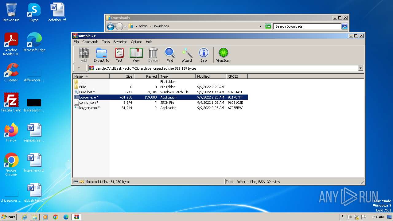
Task: Click the Add toolbar icon in WinRAR
Action: [x=84, y=55]
